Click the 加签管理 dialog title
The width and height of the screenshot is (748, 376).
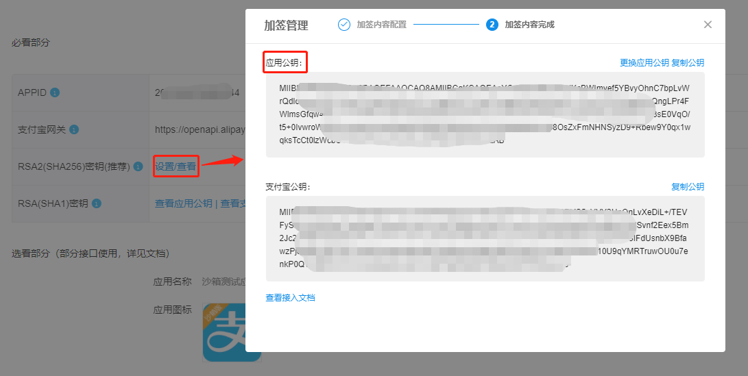(x=286, y=25)
